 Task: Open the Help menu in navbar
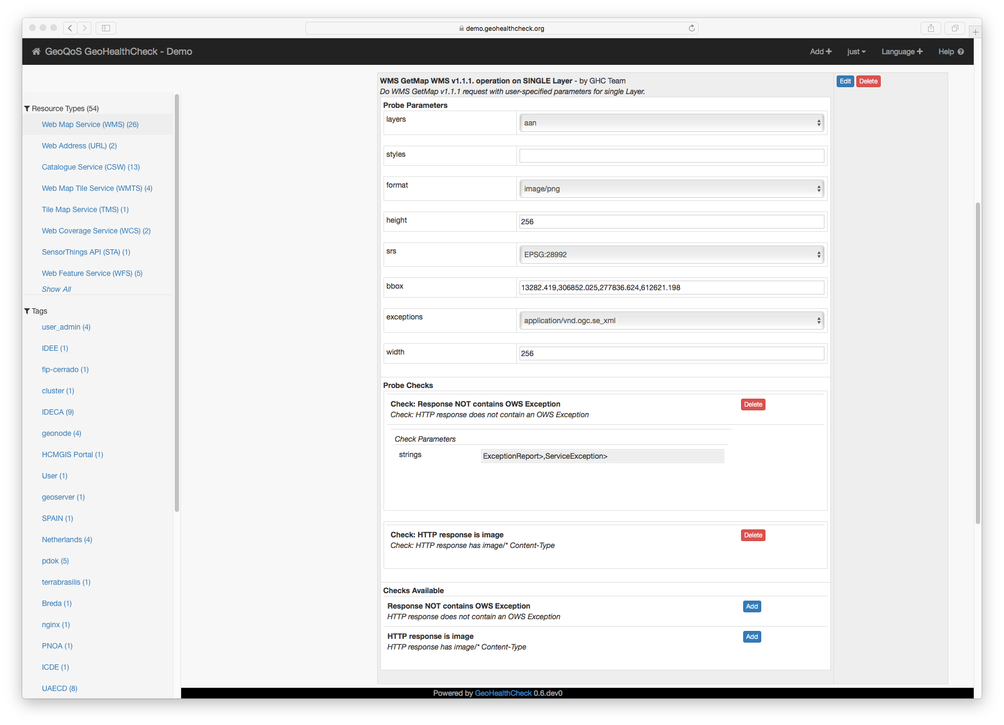click(950, 52)
